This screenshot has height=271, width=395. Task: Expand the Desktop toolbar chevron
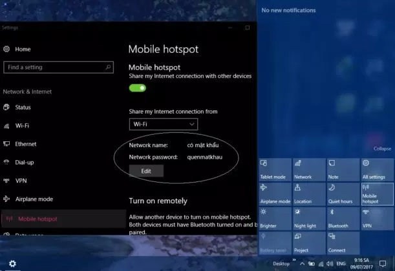point(294,260)
